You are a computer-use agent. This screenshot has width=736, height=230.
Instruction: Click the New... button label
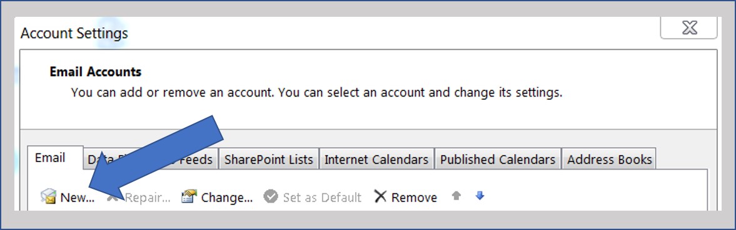coord(78,198)
